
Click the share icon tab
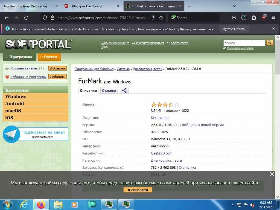coord(124,90)
